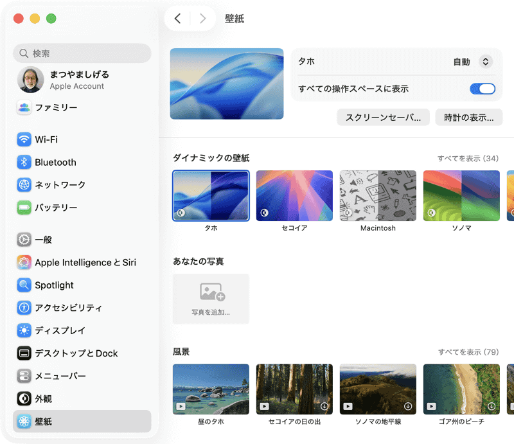514x444 pixels.
Task: Click the video play badge on 昼のタホ
Action: click(181, 406)
